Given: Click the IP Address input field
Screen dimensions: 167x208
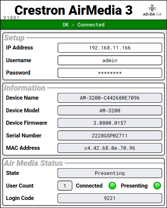Looking at the screenshot, I should [110, 48].
